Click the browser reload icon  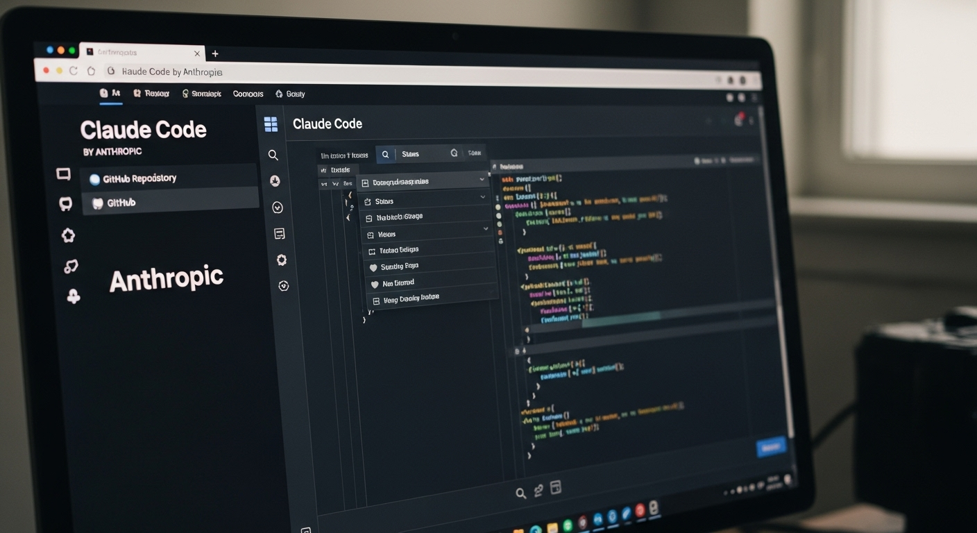click(74, 71)
